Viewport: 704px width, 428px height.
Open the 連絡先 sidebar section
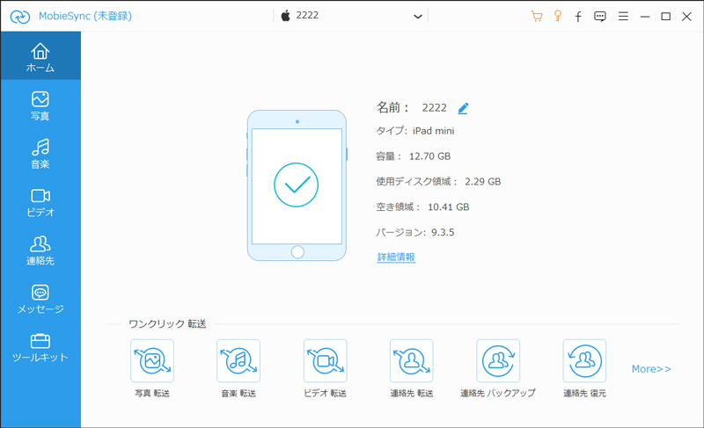pyautogui.click(x=40, y=250)
